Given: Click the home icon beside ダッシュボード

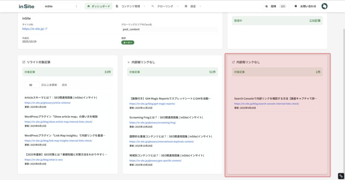Looking at the screenshot, I should [x=89, y=6].
